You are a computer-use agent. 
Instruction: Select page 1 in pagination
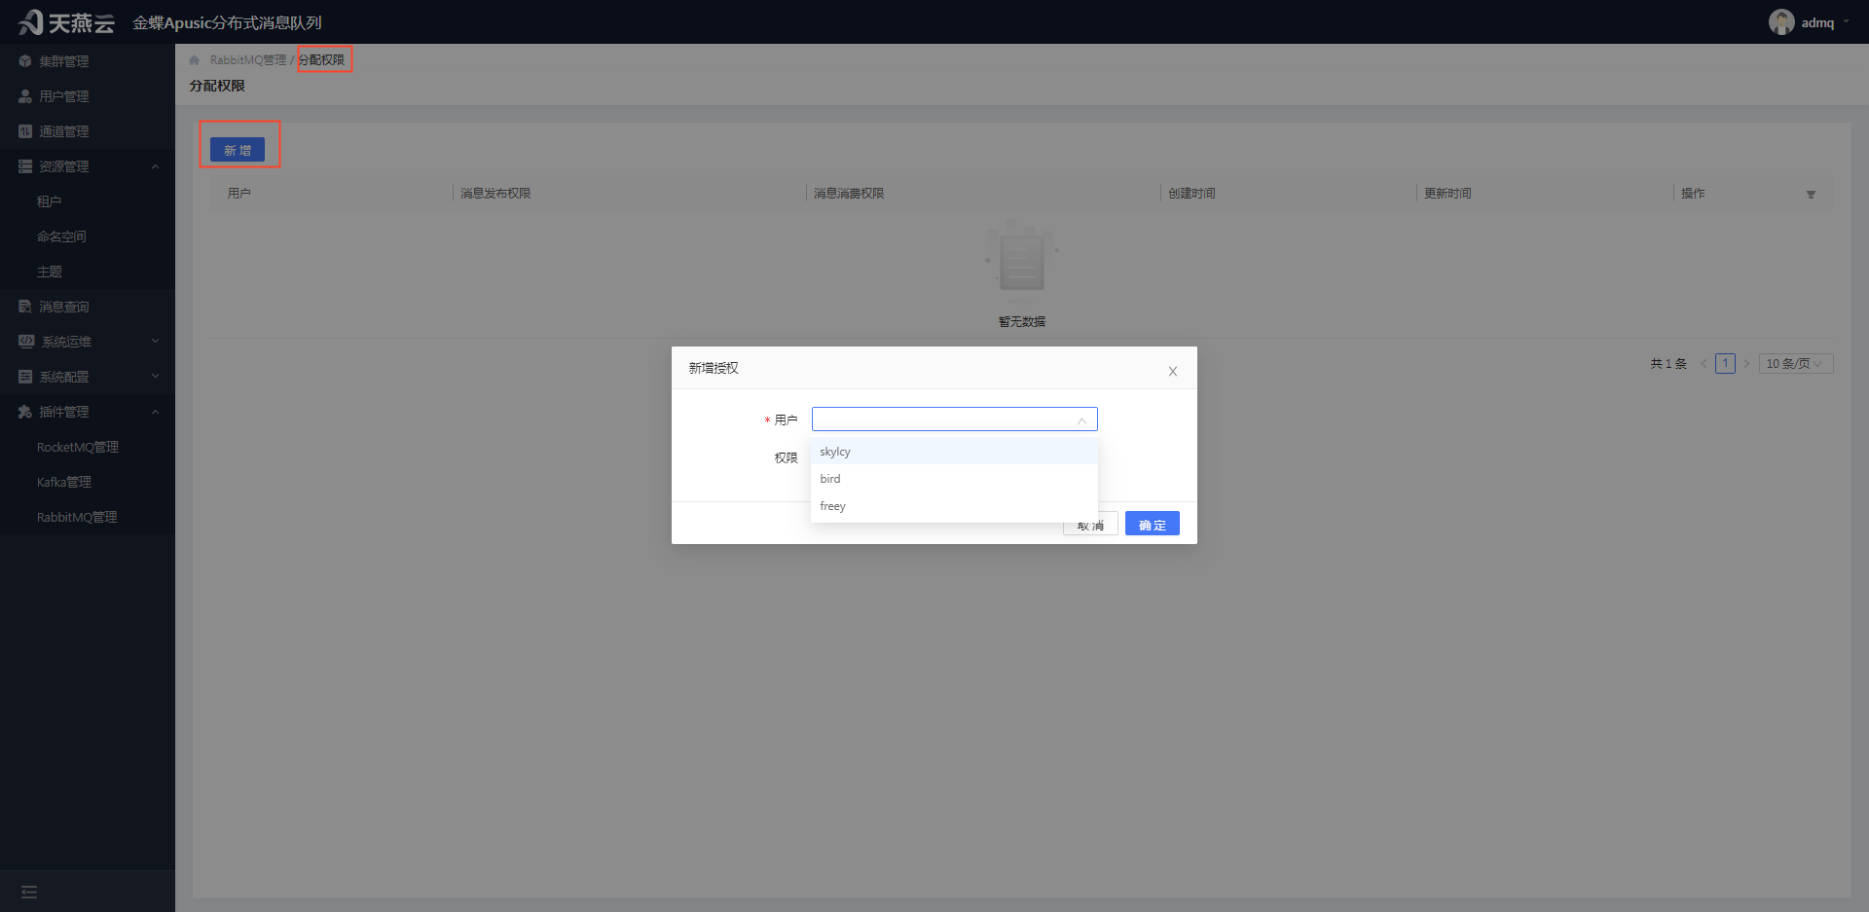(1725, 364)
